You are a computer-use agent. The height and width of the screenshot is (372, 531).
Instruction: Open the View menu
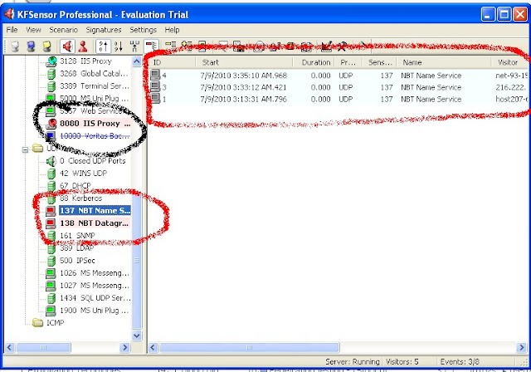click(x=33, y=30)
